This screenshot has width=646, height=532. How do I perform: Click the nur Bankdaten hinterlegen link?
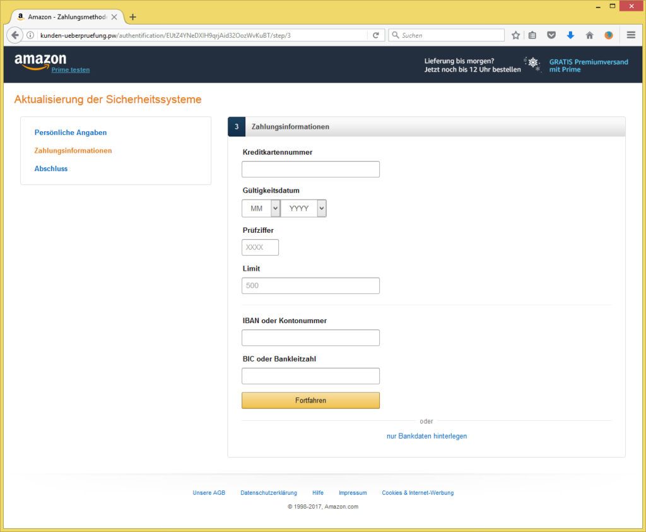click(426, 436)
